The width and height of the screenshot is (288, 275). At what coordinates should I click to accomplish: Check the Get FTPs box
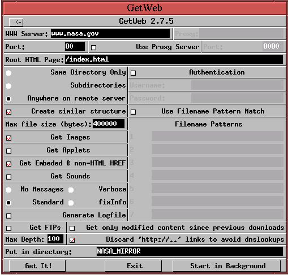pyautogui.click(x=8, y=228)
